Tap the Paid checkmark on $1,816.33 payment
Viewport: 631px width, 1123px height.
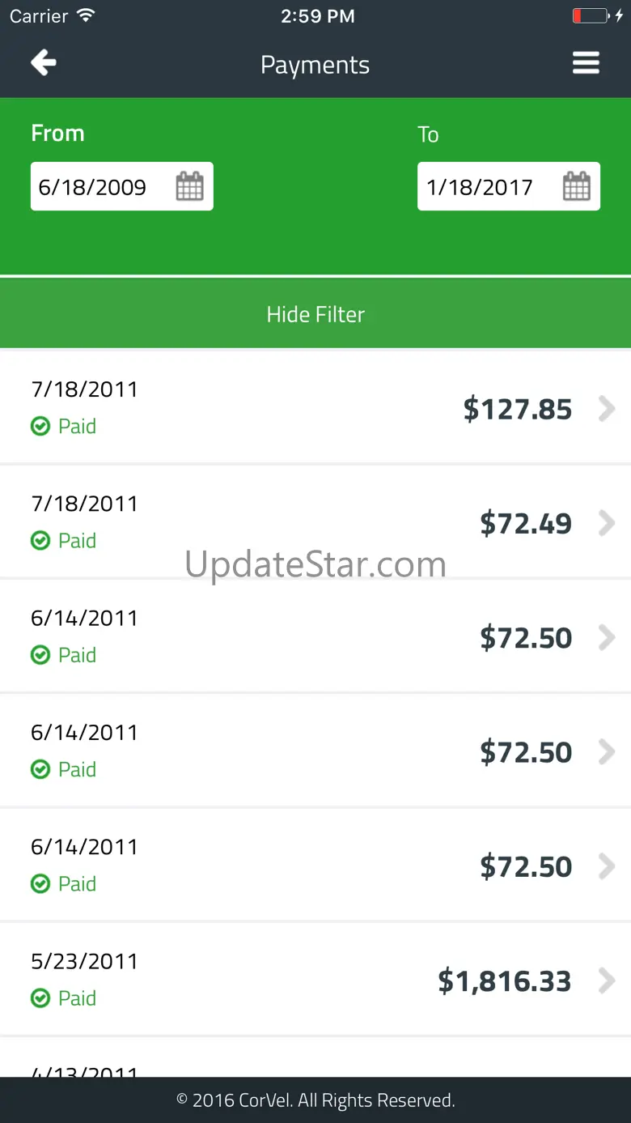point(40,998)
